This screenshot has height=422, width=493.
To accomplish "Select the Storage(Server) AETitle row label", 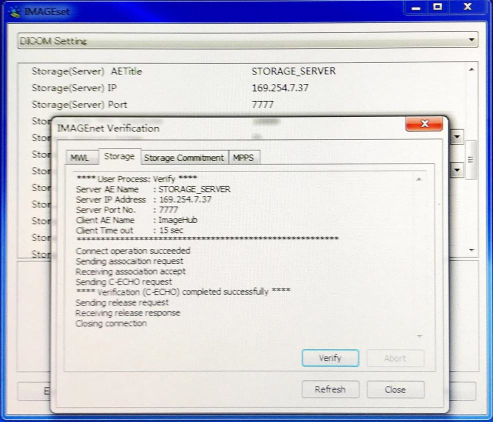I will point(87,71).
